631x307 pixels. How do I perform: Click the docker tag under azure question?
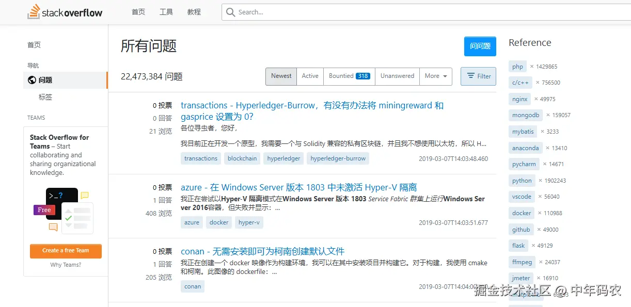click(219, 222)
